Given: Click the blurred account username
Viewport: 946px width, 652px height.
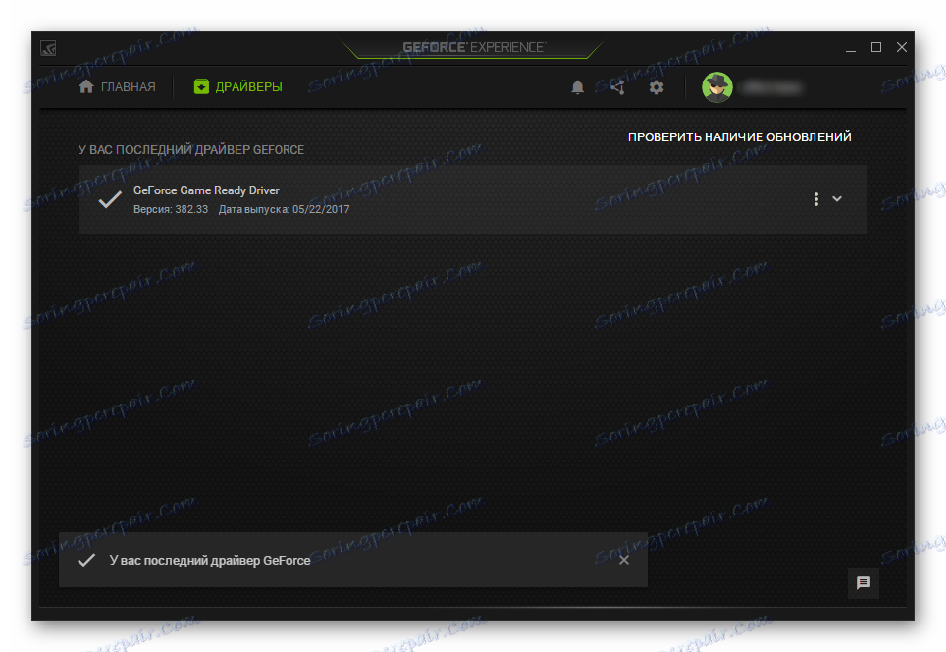Looking at the screenshot, I should (x=771, y=88).
